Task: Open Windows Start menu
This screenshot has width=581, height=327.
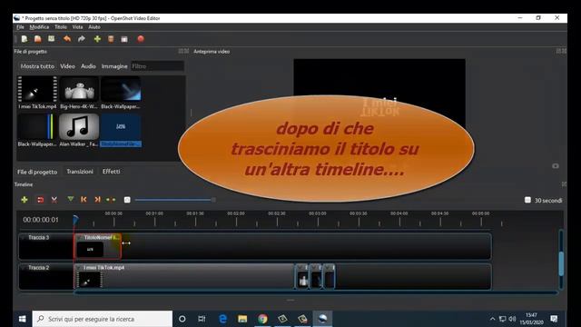Action: click(x=22, y=319)
